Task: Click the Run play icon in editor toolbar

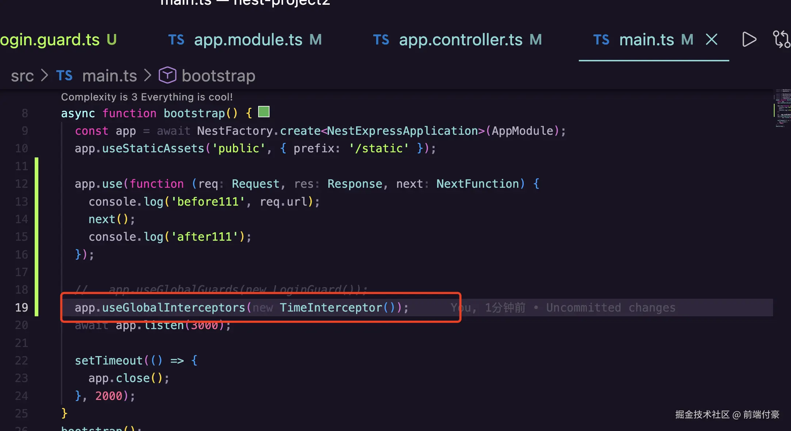Action: point(749,39)
